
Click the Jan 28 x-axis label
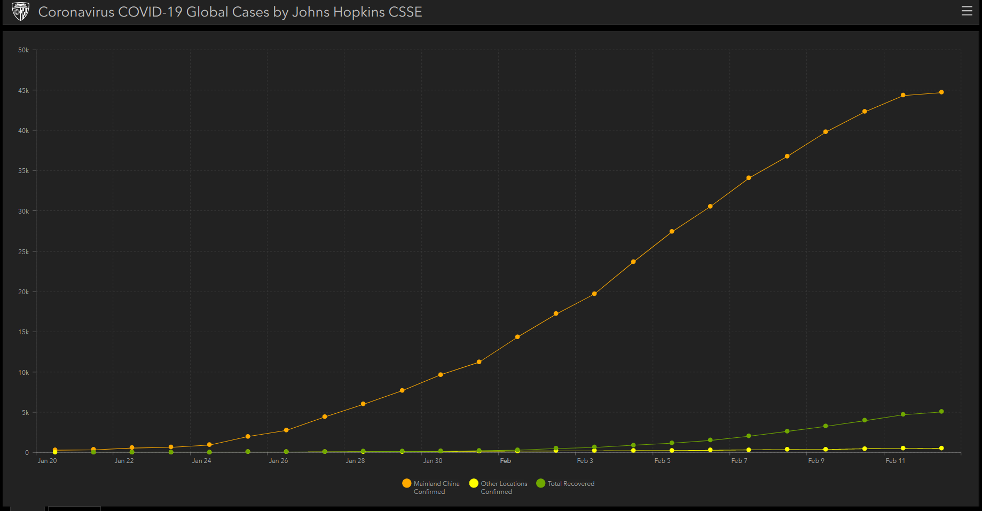pos(355,461)
